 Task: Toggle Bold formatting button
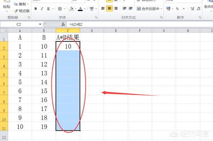35,9
